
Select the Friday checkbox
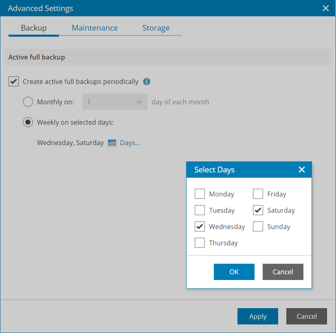click(x=258, y=194)
